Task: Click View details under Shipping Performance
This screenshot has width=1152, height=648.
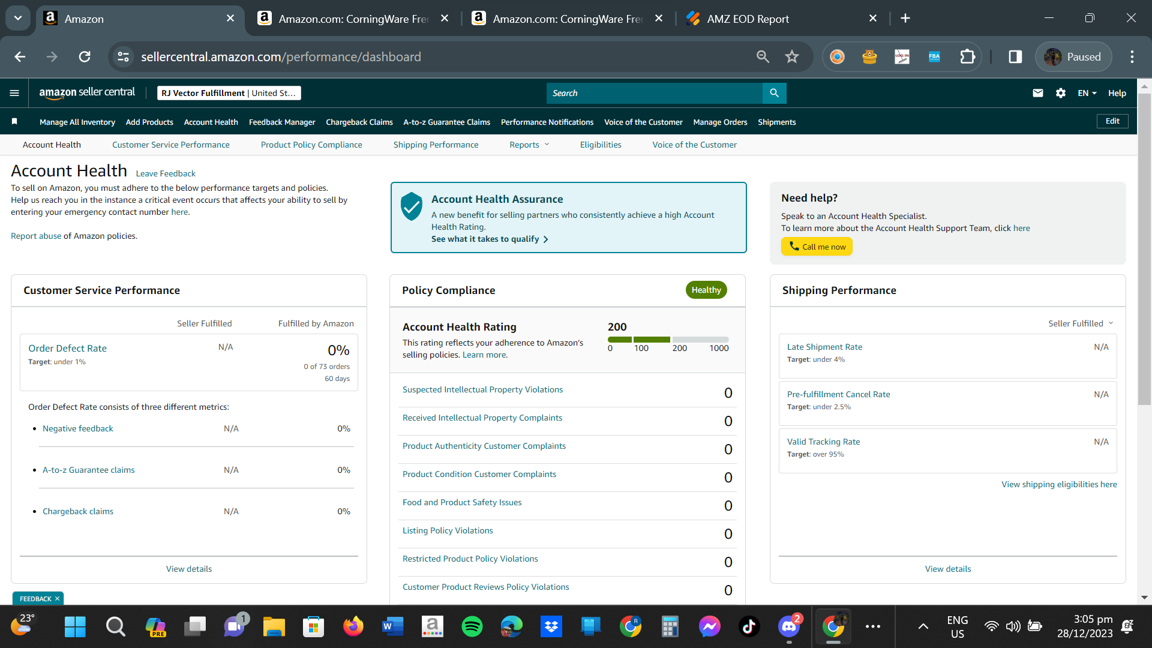Action: click(947, 569)
